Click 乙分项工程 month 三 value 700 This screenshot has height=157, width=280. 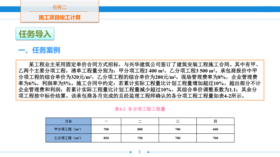coord(178,138)
